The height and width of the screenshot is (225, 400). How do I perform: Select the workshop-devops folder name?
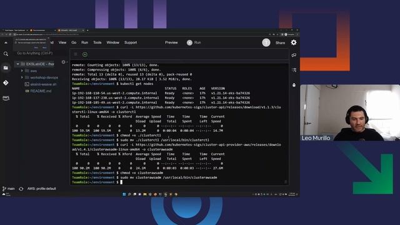tap(44, 77)
